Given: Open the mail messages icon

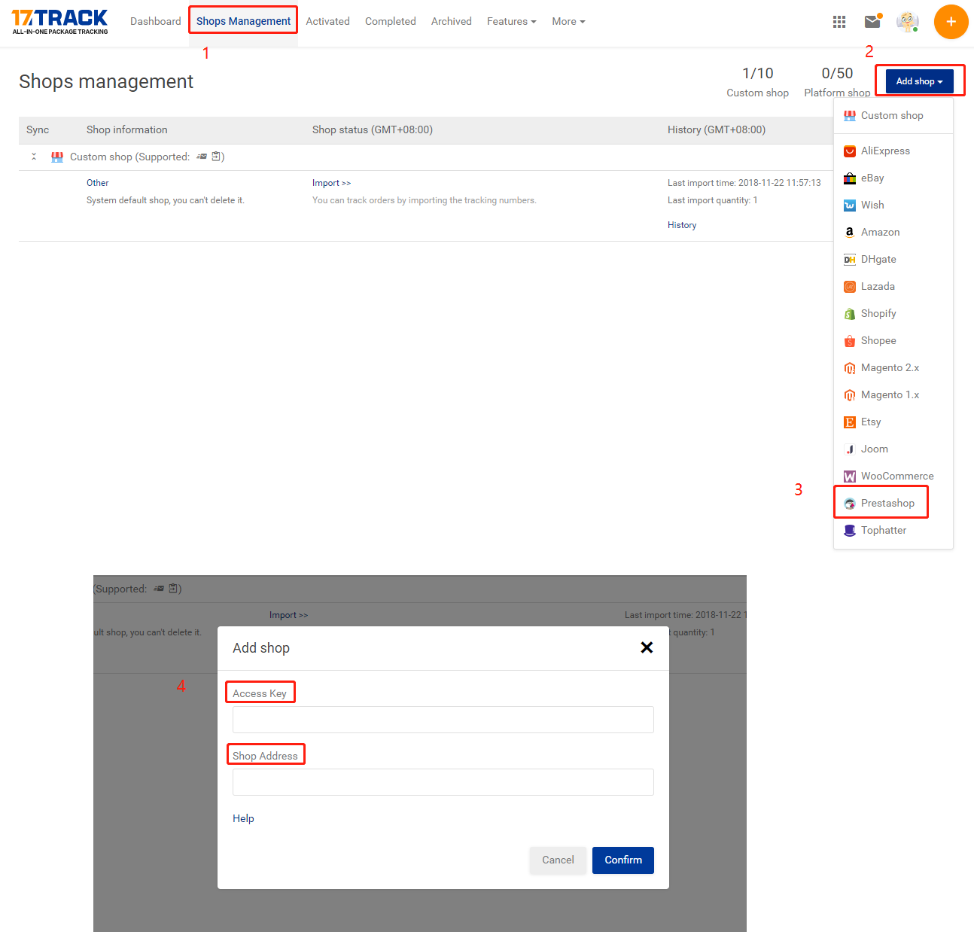Looking at the screenshot, I should (872, 21).
